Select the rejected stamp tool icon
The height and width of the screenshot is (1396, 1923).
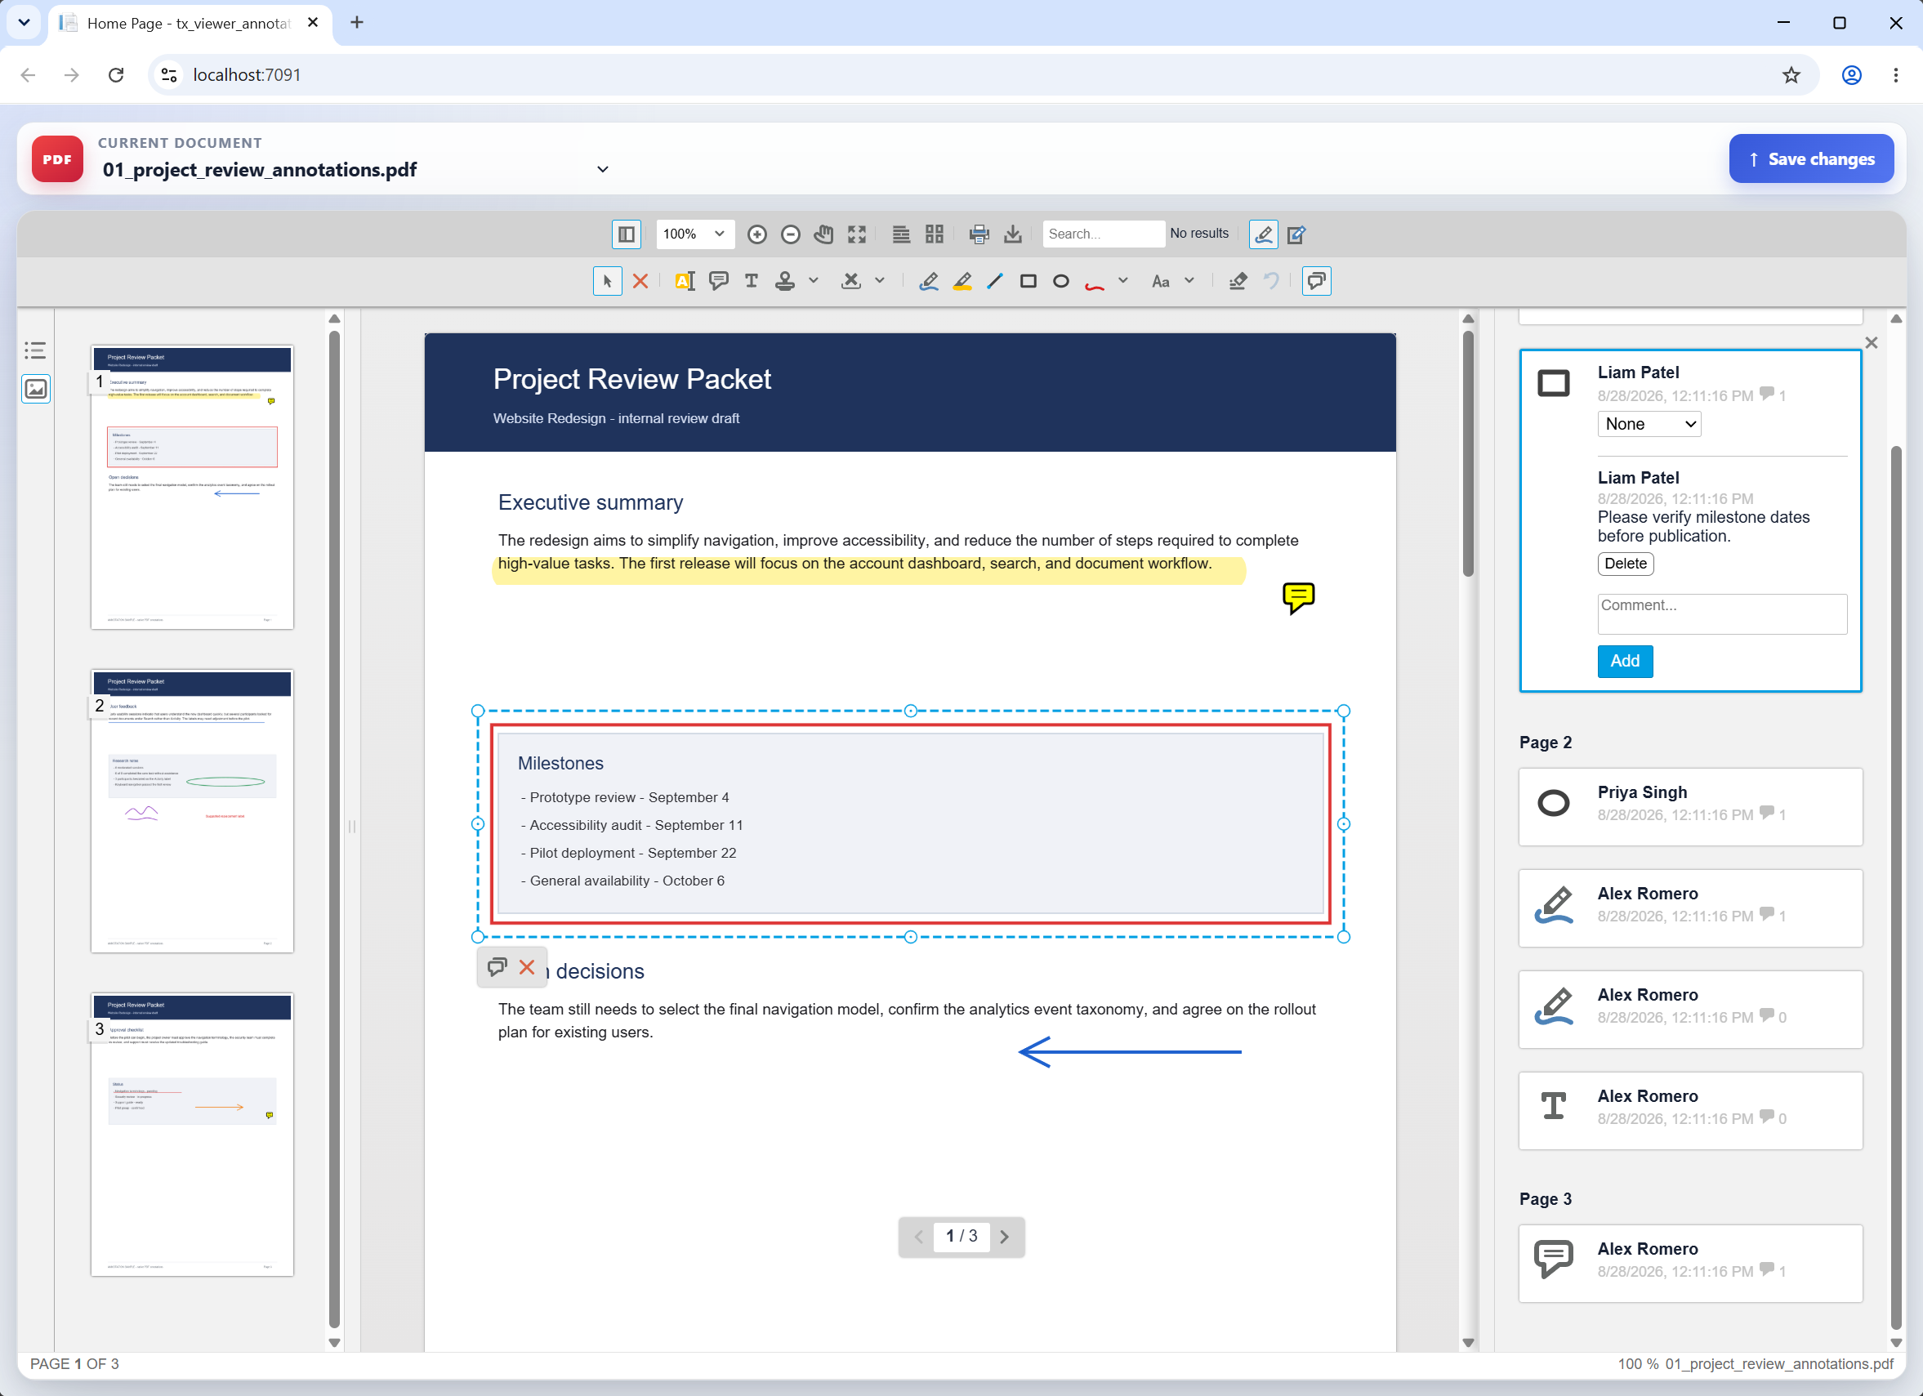point(851,280)
